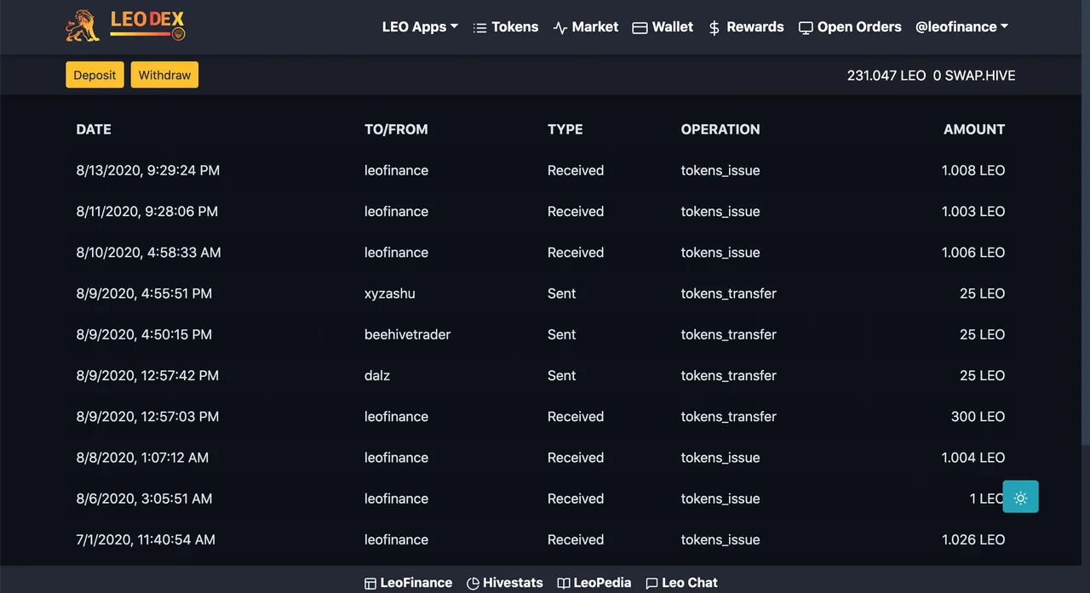This screenshot has height=593, width=1090.
Task: Select the date 7/1/2020, 11:40:54 AM
Action: pyautogui.click(x=146, y=539)
